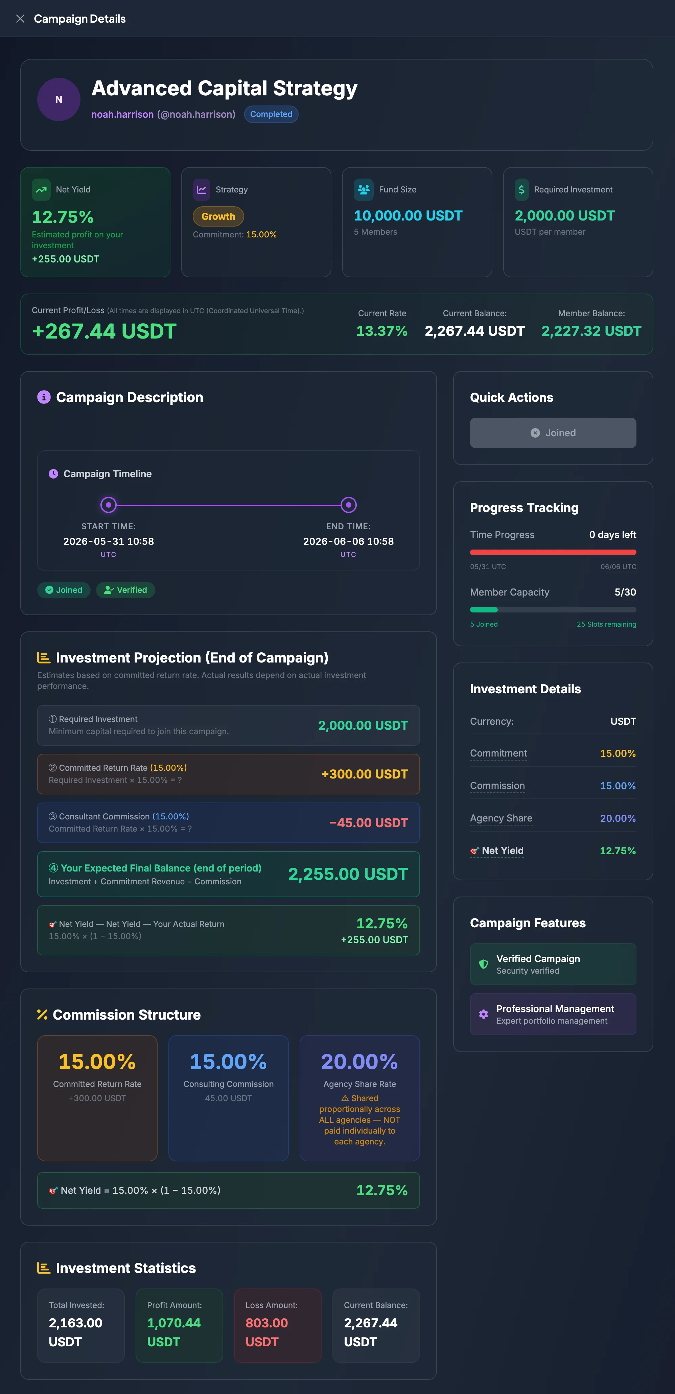This screenshot has height=1394, width=675.
Task: Select the Expected Final Balance row
Action: click(x=228, y=874)
